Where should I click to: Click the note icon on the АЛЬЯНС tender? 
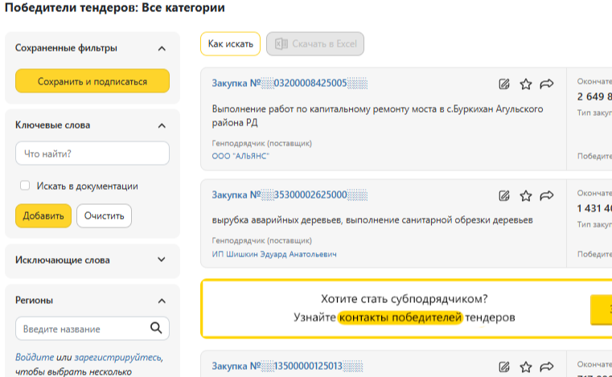click(504, 84)
